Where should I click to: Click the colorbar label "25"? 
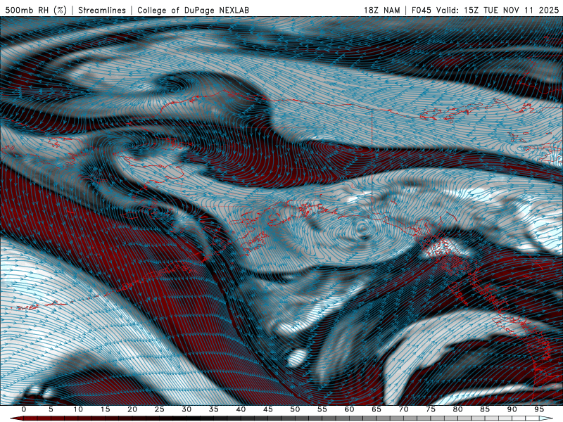tap(160, 409)
